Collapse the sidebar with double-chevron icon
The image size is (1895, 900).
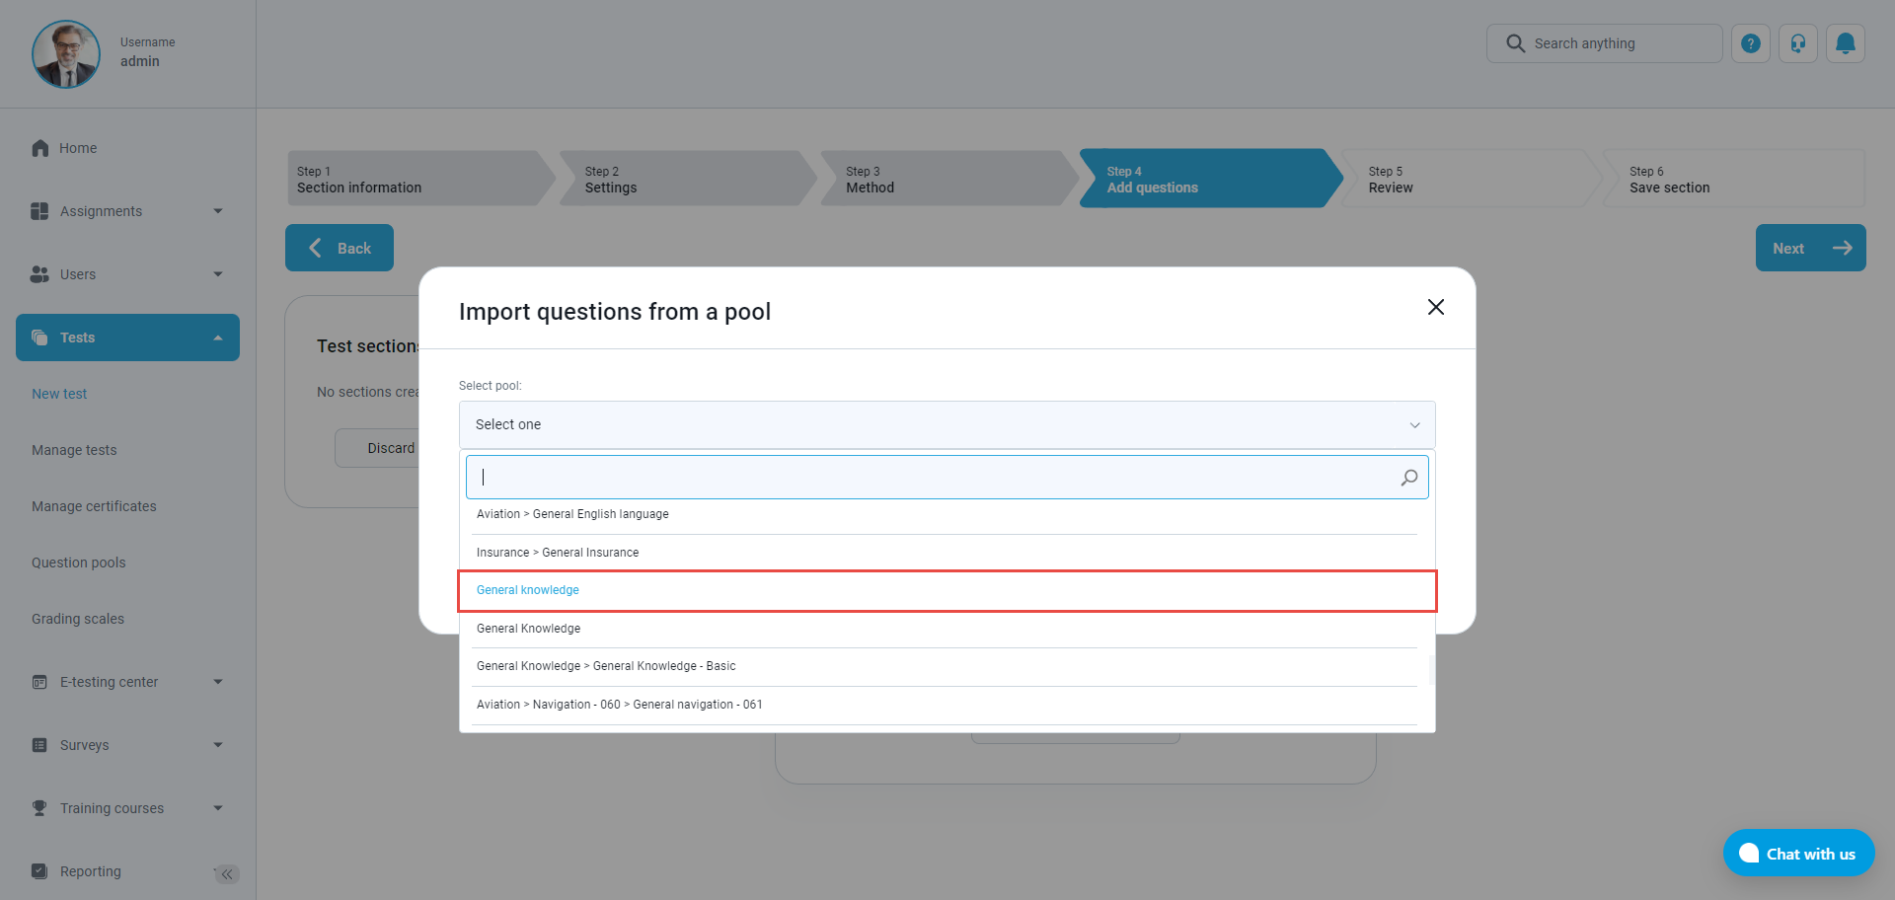[x=227, y=873]
